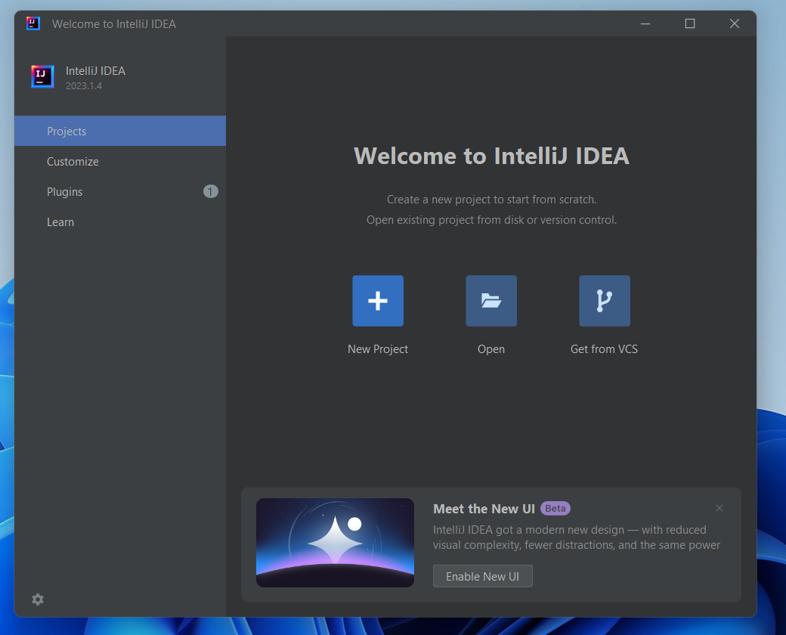Click the IntelliJ IDEA logo in sidebar
This screenshot has height=635, width=786.
point(42,76)
